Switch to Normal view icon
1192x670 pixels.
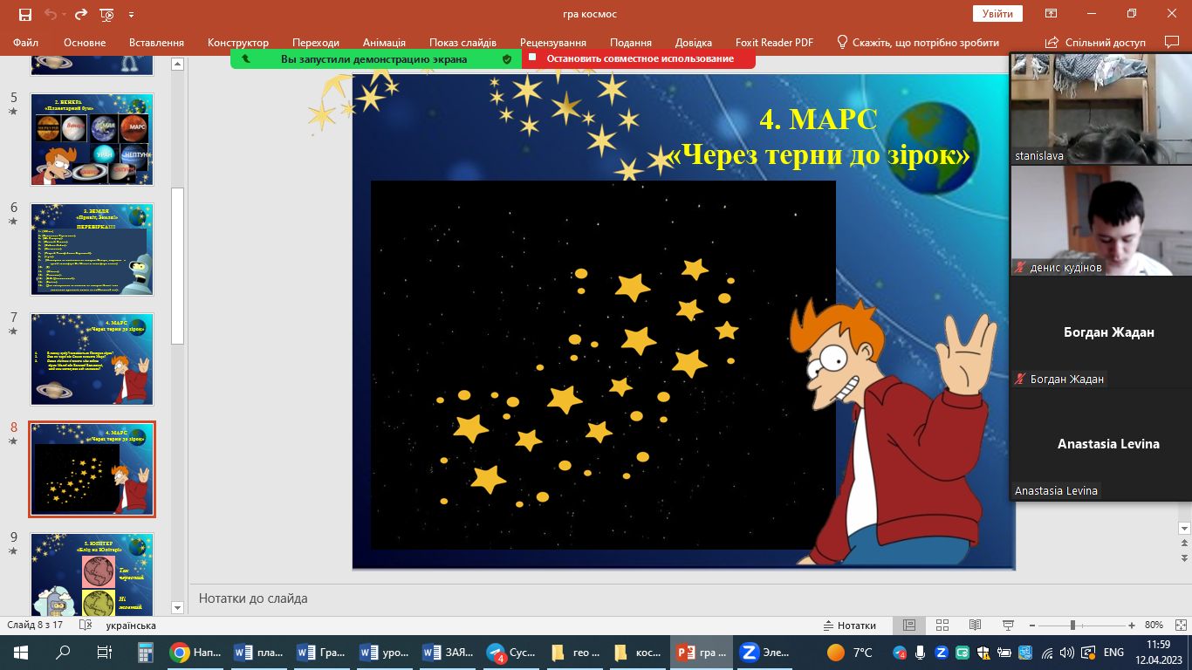point(909,626)
